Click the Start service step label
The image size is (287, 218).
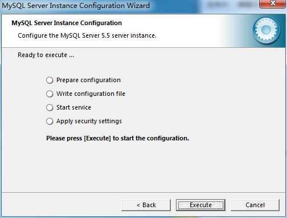tap(73, 107)
